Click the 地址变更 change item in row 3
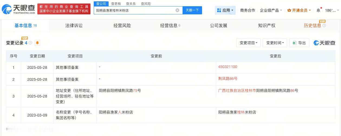Screen dimensions: 341x136 click(75, 96)
